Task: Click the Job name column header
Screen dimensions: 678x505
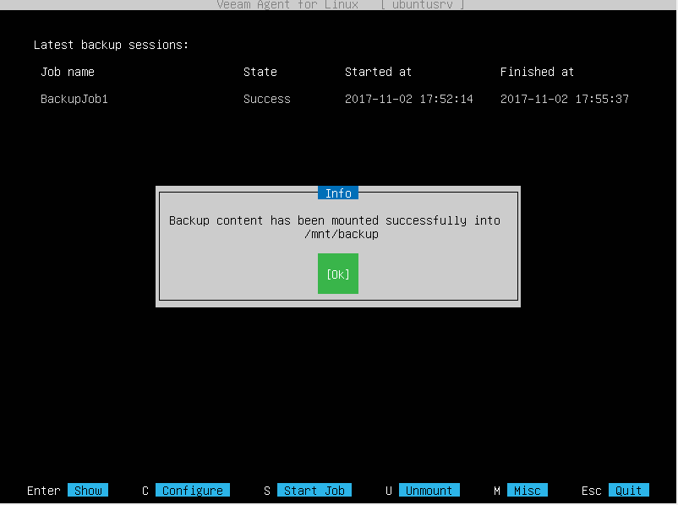Action: [x=68, y=72]
